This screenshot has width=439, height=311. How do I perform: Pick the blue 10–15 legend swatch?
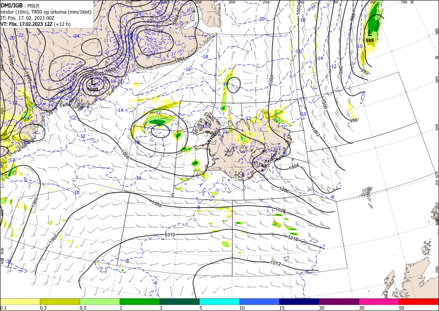click(259, 301)
